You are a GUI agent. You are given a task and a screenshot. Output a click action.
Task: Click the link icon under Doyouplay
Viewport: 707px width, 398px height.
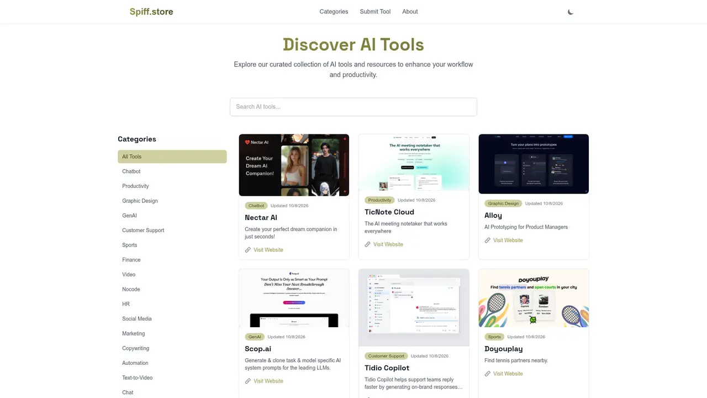pos(488,374)
